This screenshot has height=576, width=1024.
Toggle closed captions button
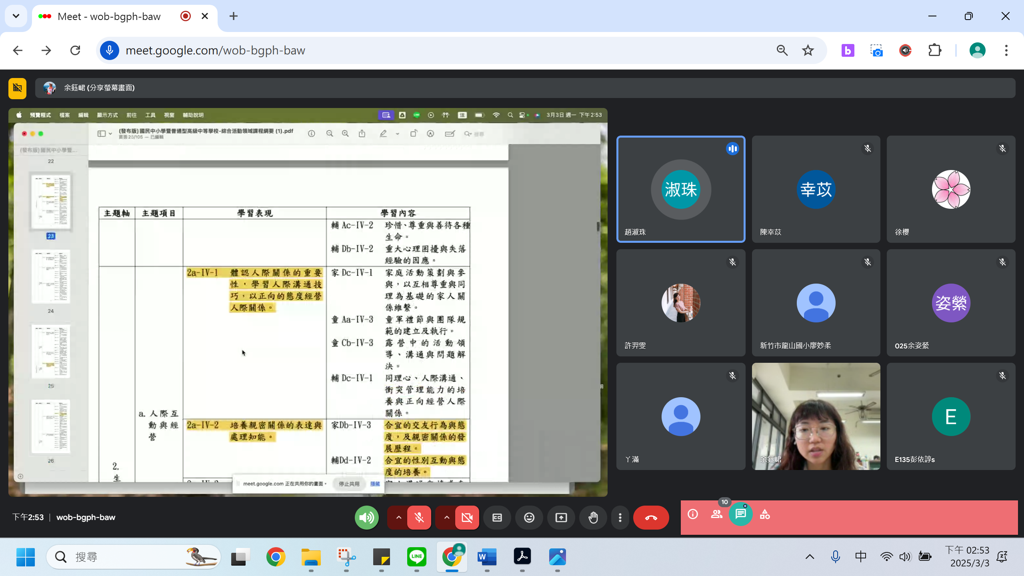point(497,518)
